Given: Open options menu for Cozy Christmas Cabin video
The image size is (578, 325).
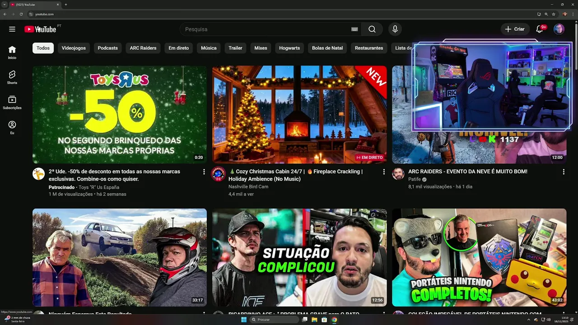Looking at the screenshot, I should (x=384, y=172).
